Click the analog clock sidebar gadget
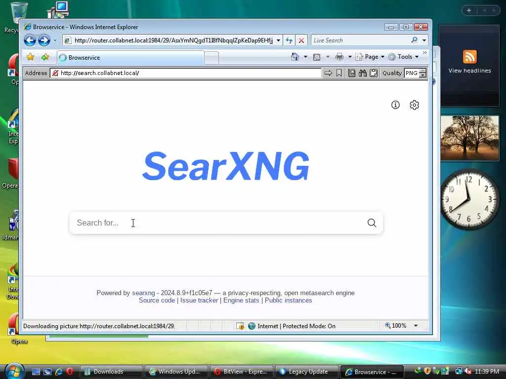 tap(469, 199)
